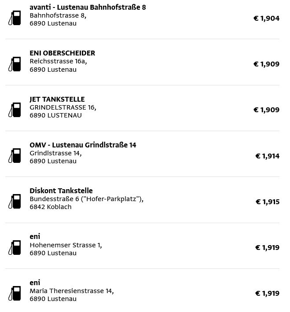Click address Maria Theresienstrasse 14, Lustenau
This screenshot has width=290, height=312.
[71, 295]
